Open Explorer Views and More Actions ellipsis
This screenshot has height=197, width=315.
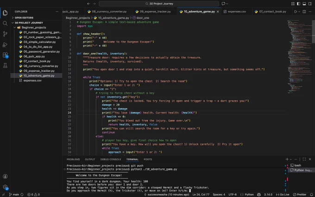57,12
